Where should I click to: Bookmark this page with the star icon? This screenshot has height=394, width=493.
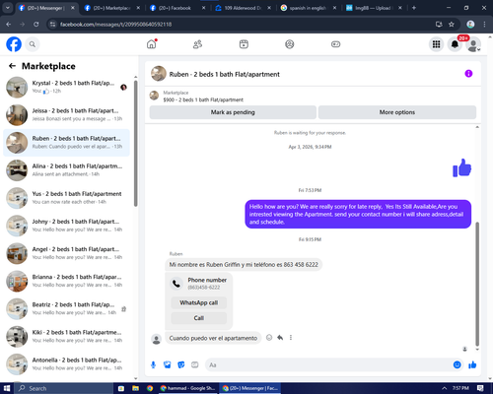tap(452, 25)
